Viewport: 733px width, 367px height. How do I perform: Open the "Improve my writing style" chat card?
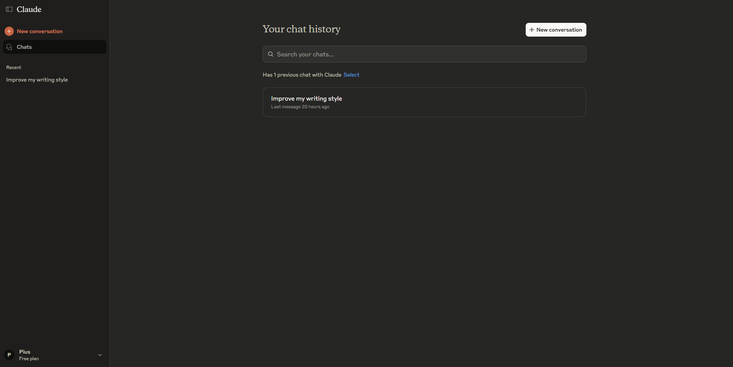pyautogui.click(x=424, y=102)
